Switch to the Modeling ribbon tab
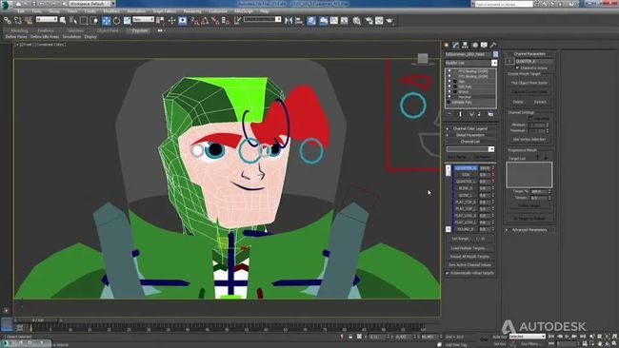Viewport: 619px width, 348px height. pos(19,30)
